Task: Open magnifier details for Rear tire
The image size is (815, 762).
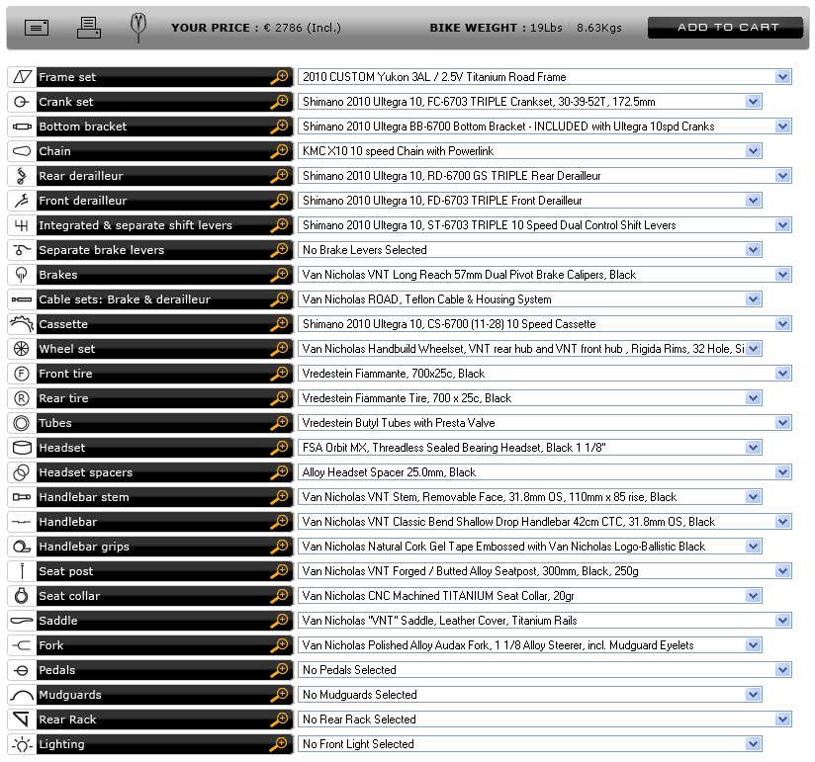Action: 280,398
